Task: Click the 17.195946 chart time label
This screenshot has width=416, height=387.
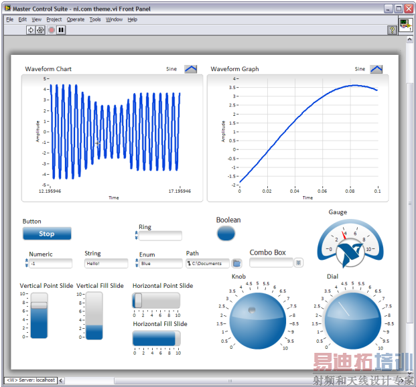Action: pyautogui.click(x=180, y=191)
